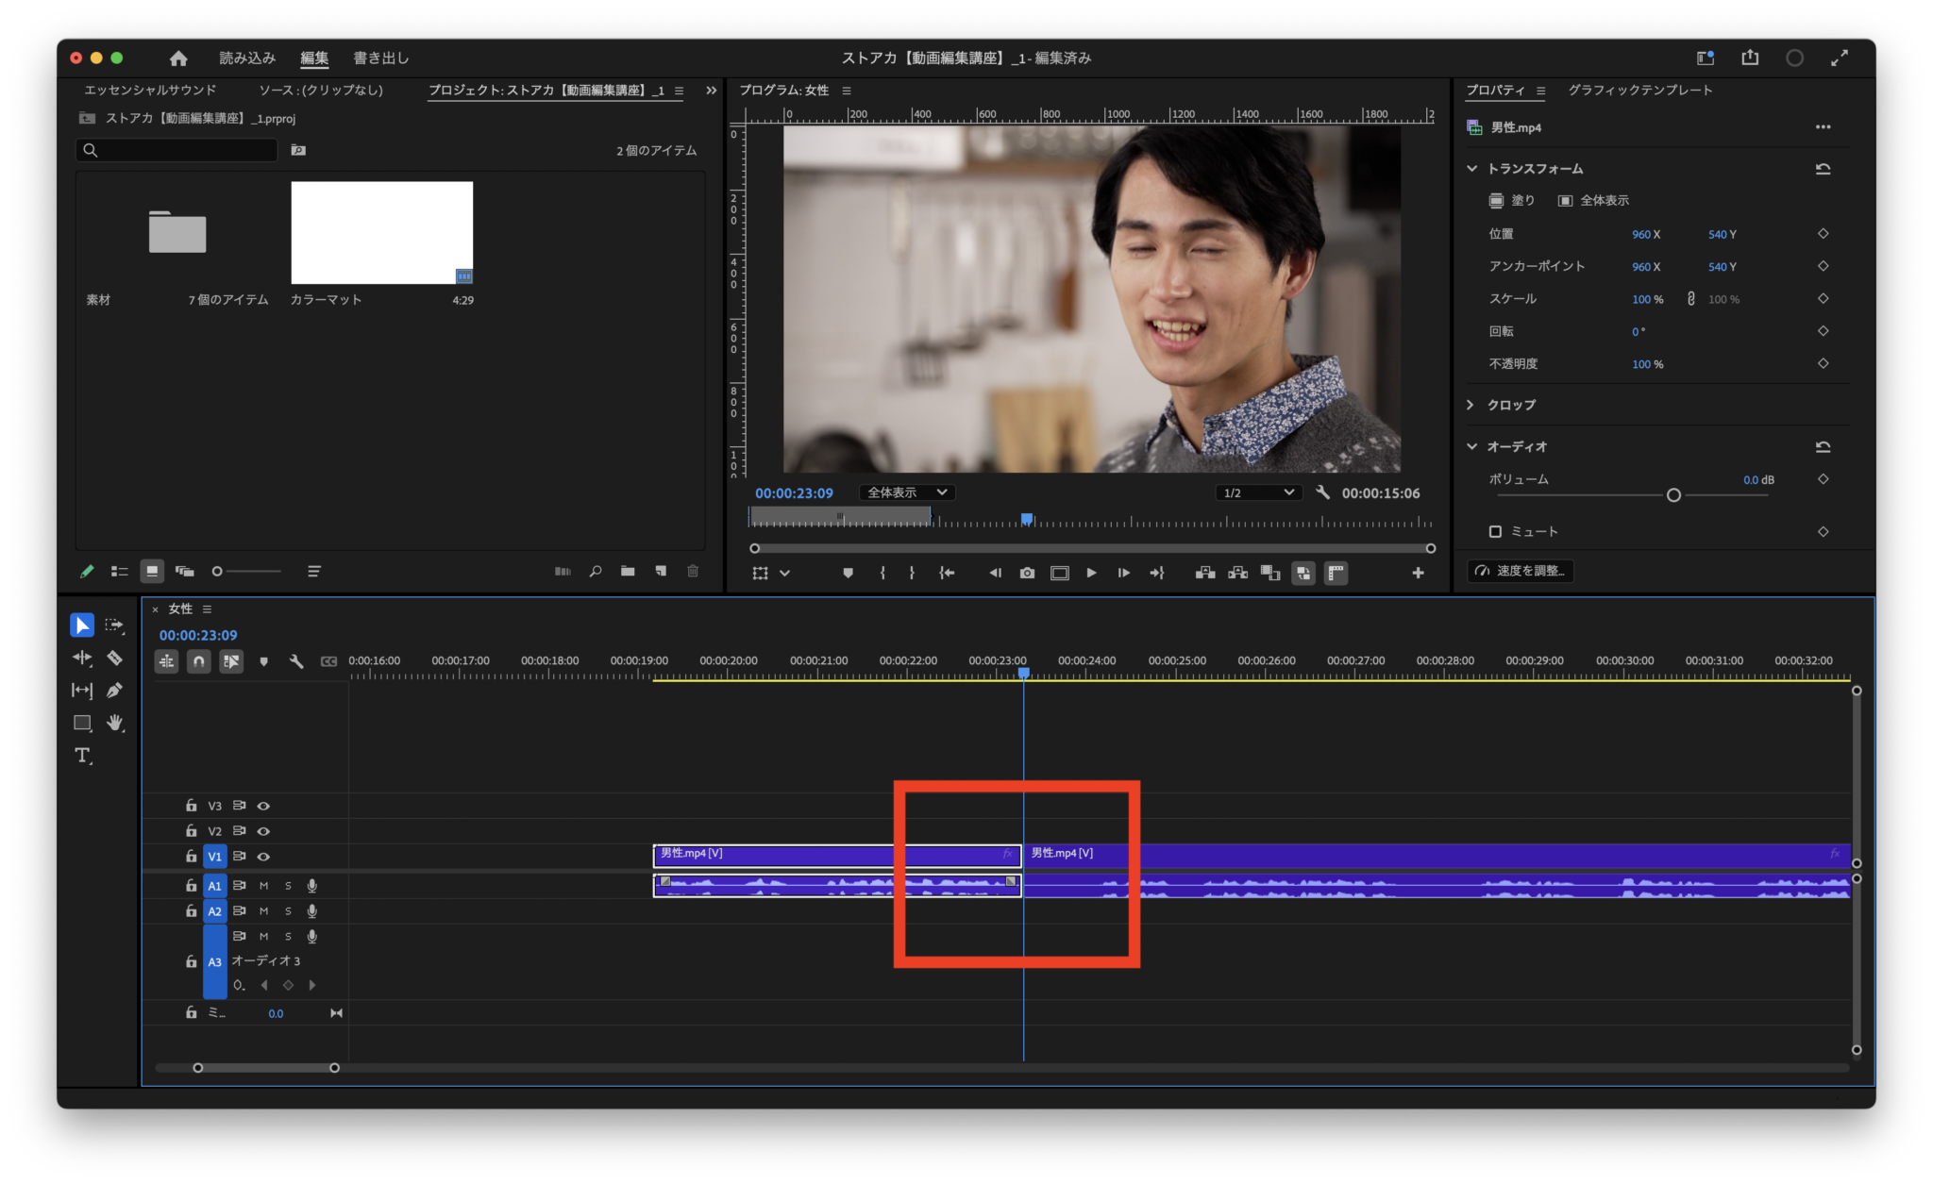Toggle snapping with the magnet icon
1933x1184 pixels.
[x=198, y=660]
